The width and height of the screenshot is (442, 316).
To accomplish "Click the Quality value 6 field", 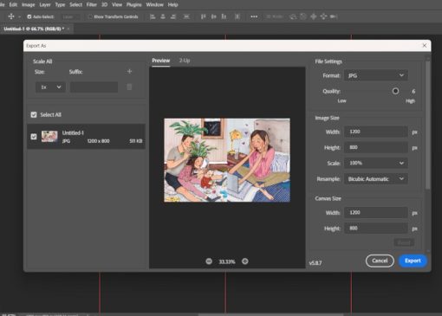I will click(413, 92).
